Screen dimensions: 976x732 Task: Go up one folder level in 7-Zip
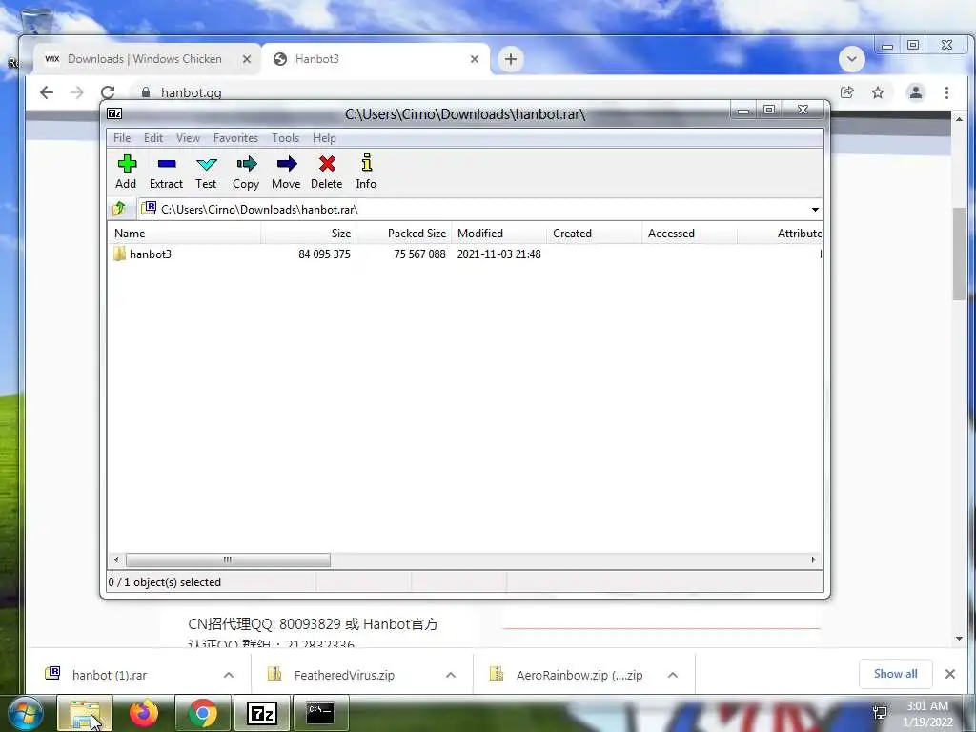tap(119, 209)
